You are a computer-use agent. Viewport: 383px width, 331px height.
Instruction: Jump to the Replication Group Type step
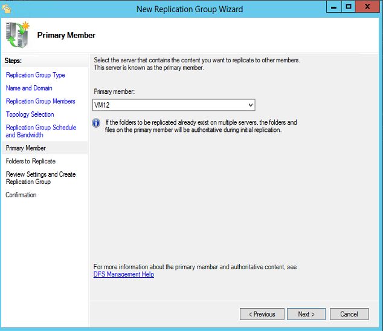pyautogui.click(x=36, y=75)
